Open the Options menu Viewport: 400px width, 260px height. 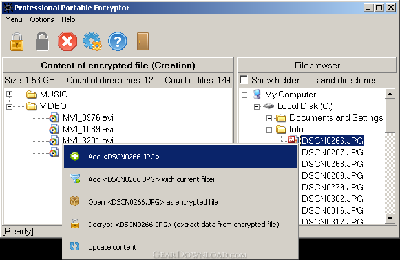tap(42, 19)
